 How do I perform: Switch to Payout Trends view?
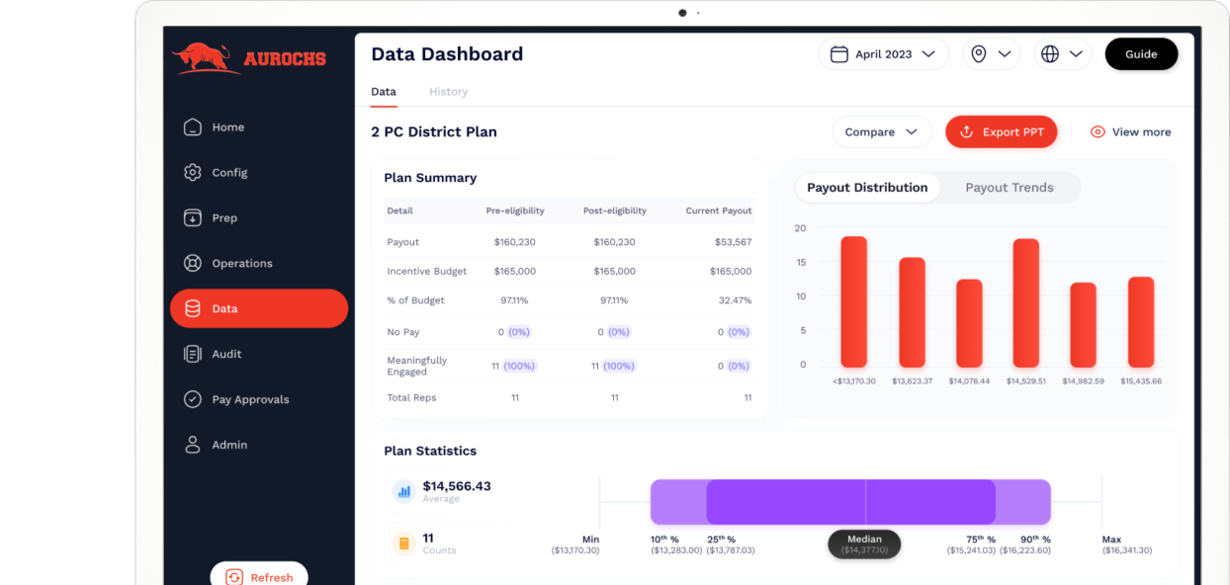(1009, 188)
